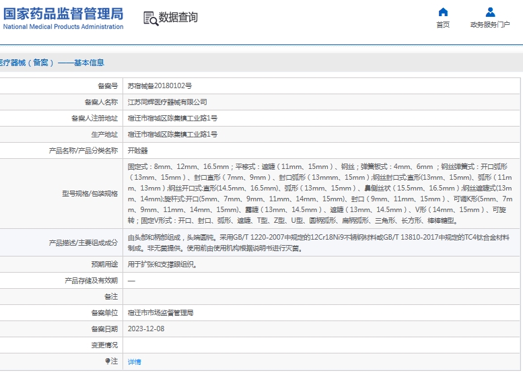The width and height of the screenshot is (523, 375).
Task: Click the registered address value next to 备案人注册地址
Action: click(x=172, y=118)
